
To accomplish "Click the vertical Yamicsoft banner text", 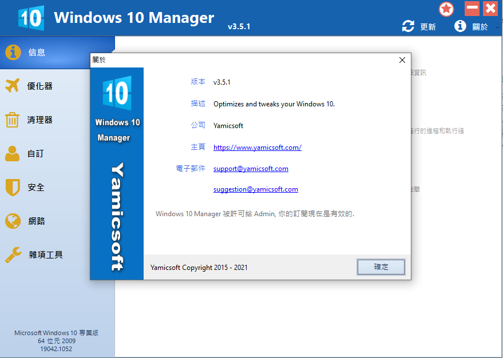I will (x=117, y=216).
